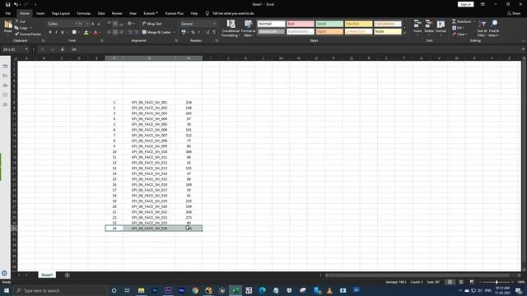Click the Sign in button
Viewport: 527px width, 296px height.
[x=465, y=4]
